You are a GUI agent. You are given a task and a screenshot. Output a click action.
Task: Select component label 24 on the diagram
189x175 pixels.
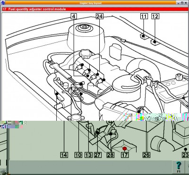point(100,17)
